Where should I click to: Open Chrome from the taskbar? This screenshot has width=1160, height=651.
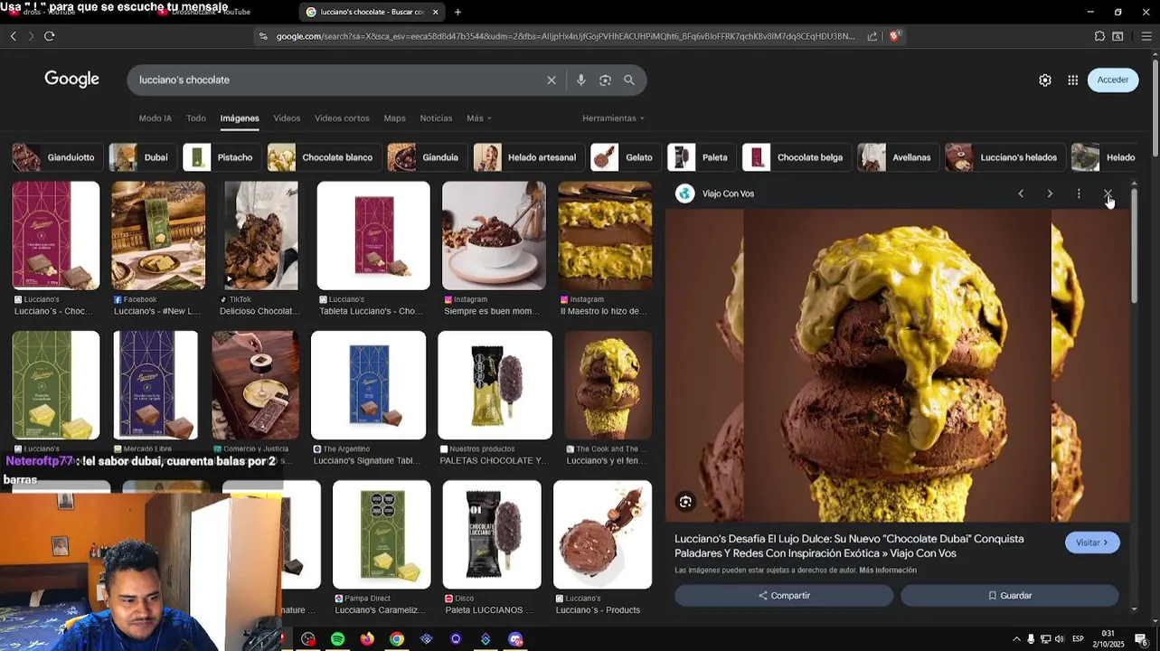coord(397,639)
